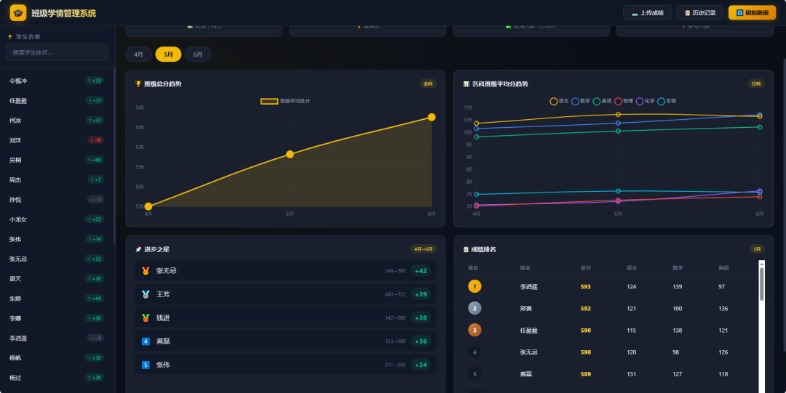
Task: Click the 4月→5月 badge in 进步之星
Action: (424, 249)
